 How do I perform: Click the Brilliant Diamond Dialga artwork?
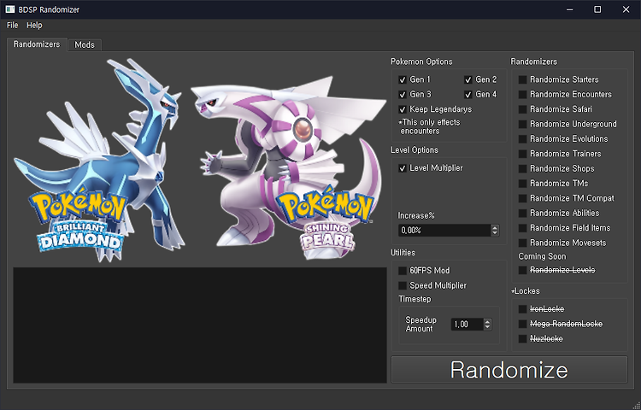click(x=98, y=159)
